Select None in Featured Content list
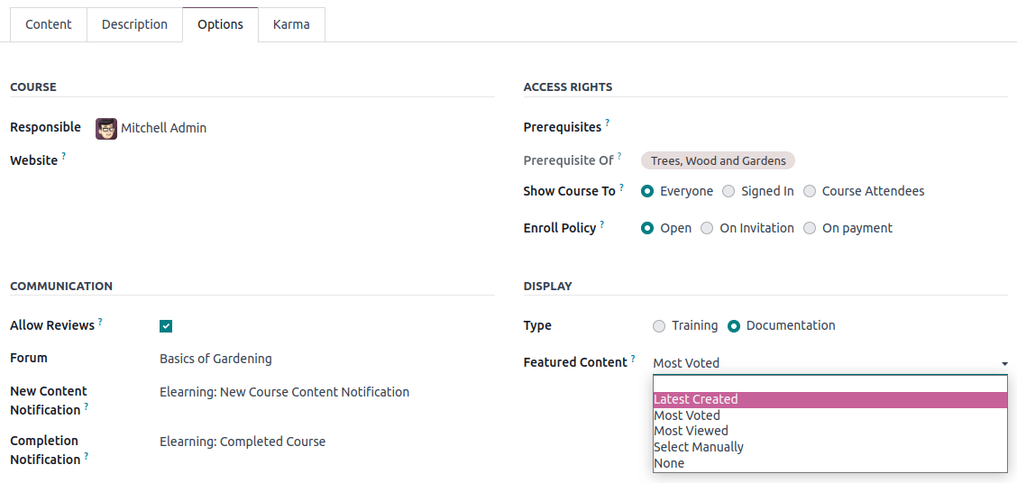This screenshot has height=483, width=1017. tap(669, 463)
